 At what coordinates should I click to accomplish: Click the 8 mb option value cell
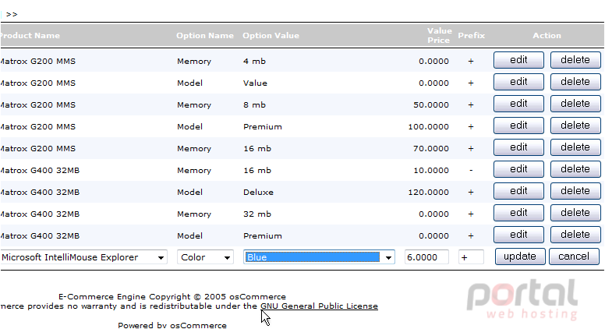click(x=254, y=105)
